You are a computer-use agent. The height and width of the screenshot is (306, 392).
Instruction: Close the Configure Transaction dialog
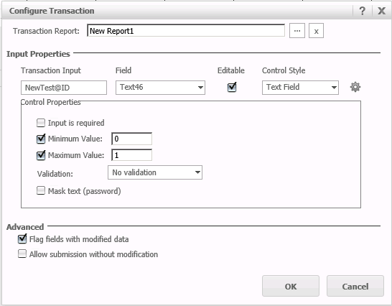(x=381, y=11)
